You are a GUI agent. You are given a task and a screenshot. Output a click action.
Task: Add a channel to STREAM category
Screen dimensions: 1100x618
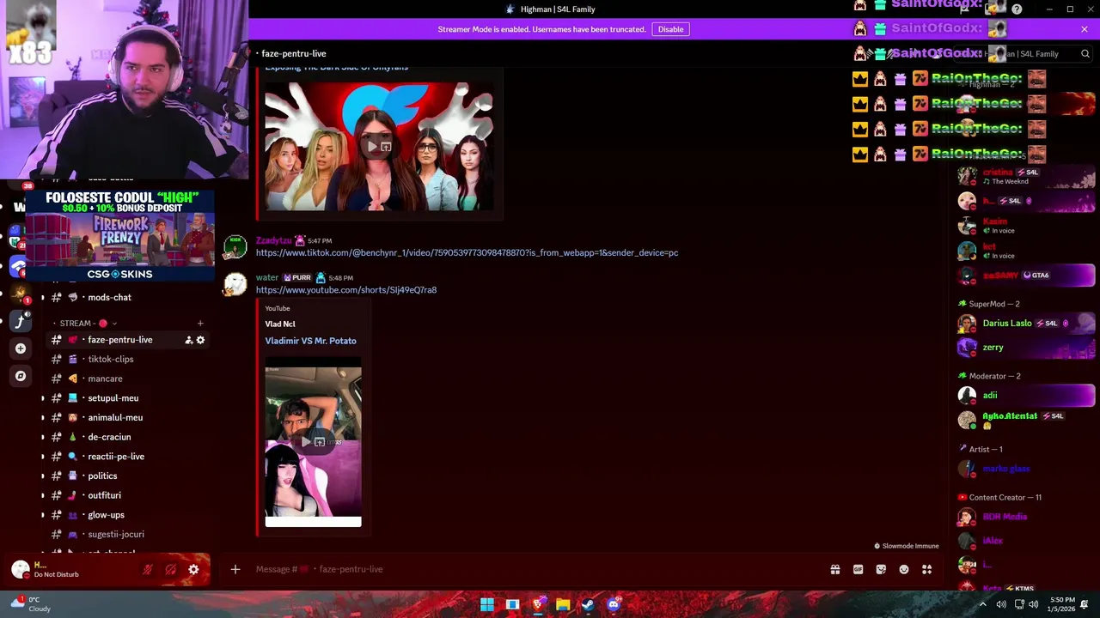point(200,324)
